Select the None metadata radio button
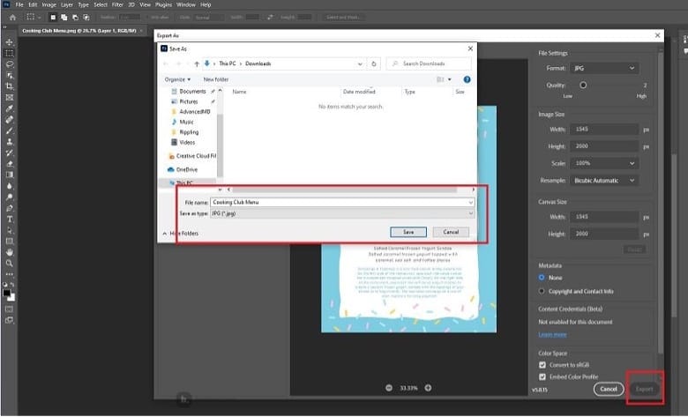688x417 pixels. click(542, 279)
